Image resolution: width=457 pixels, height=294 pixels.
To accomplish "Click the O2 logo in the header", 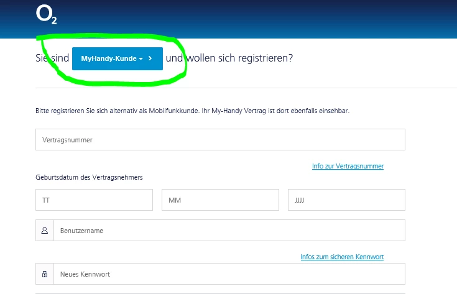I will point(47,14).
